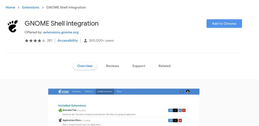
Task: Open the extensions.gnome.org link
Action: point(61,32)
